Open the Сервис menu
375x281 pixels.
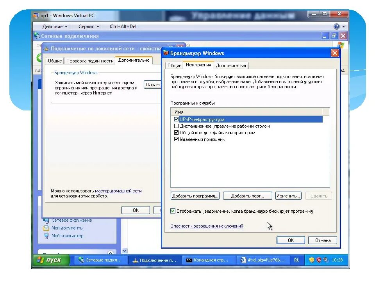(89, 27)
